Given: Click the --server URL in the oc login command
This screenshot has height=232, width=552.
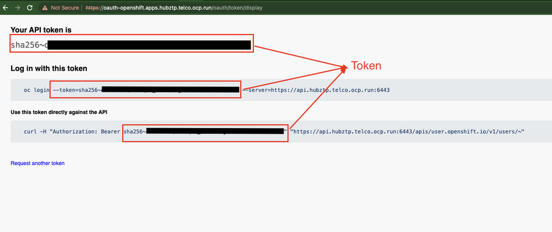Looking at the screenshot, I should (319, 89).
